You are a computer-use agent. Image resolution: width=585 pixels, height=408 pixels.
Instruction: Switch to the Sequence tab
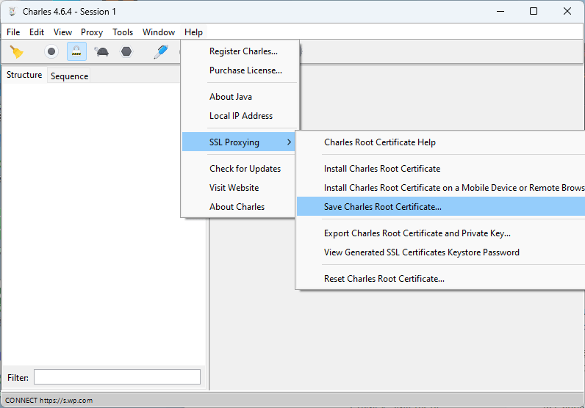(69, 76)
